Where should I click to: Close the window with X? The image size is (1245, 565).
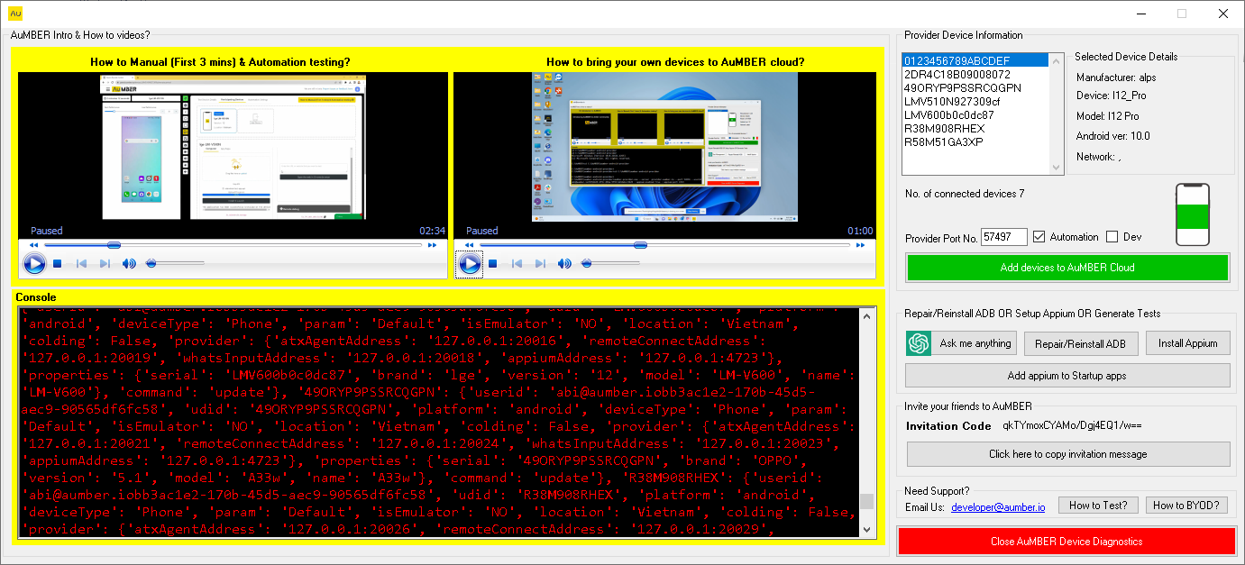tap(1223, 14)
